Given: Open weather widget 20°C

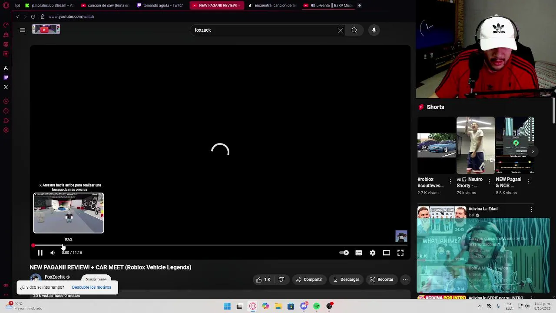Looking at the screenshot, I should click(24, 306).
